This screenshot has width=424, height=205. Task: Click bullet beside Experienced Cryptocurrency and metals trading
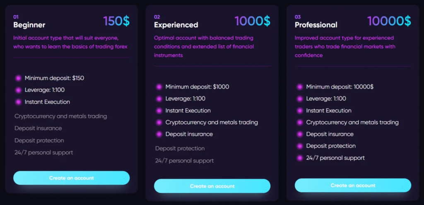tap(159, 123)
